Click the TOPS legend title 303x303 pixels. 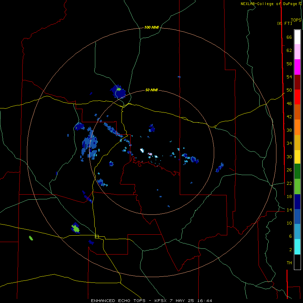pos(296,20)
